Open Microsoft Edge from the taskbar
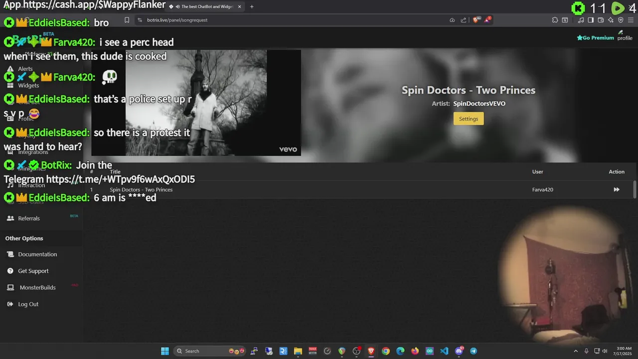 click(x=400, y=351)
